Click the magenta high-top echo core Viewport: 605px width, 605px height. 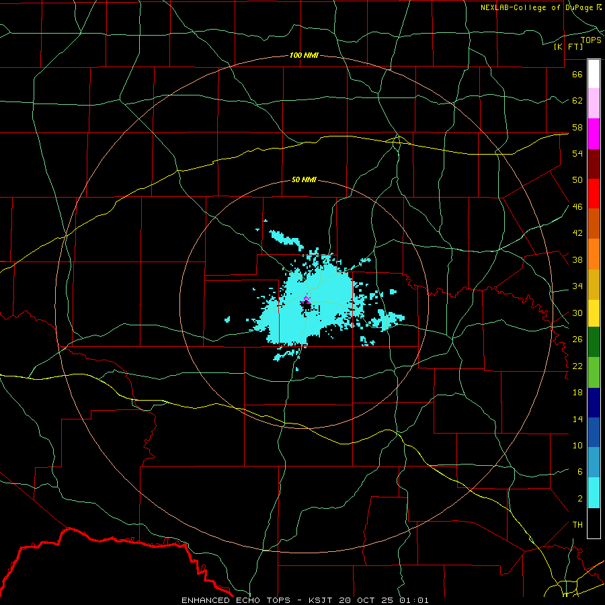point(307,298)
